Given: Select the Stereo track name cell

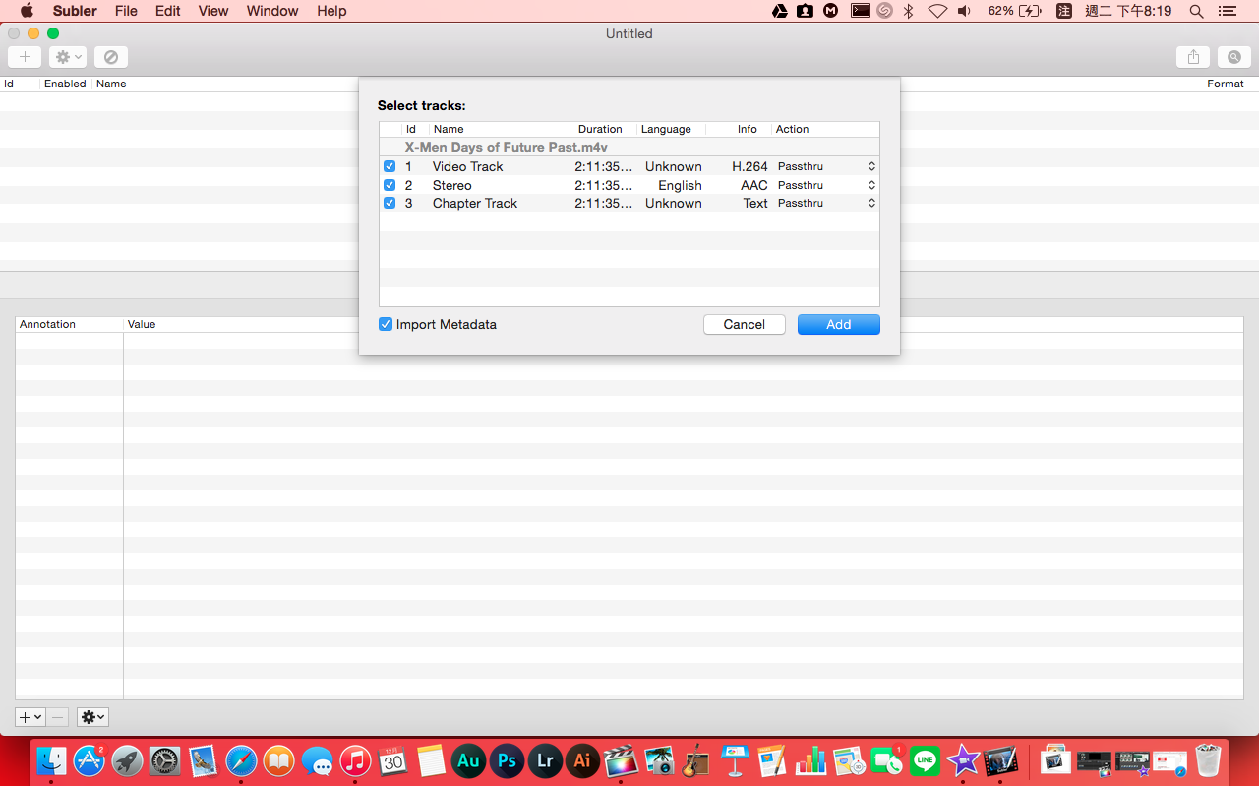Looking at the screenshot, I should [452, 185].
